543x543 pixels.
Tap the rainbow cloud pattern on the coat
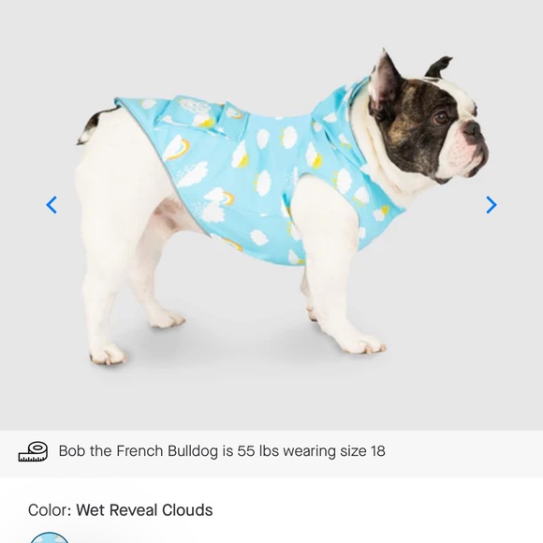pyautogui.click(x=178, y=145)
